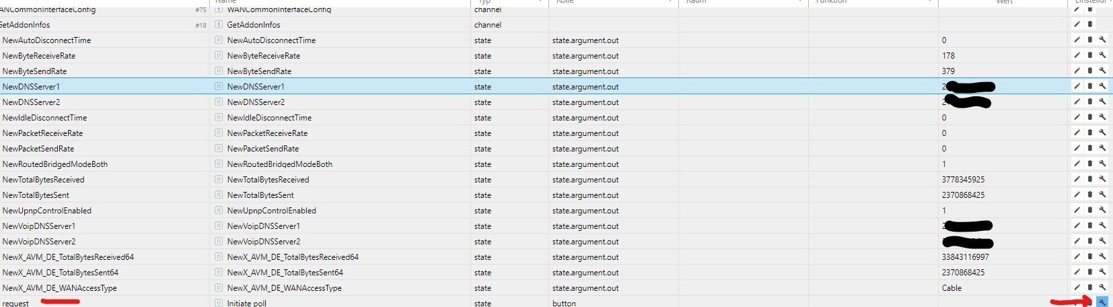Click the #18 count badge beside GetAddonInfos
Screen dimensions: 1113x307
[201, 25]
